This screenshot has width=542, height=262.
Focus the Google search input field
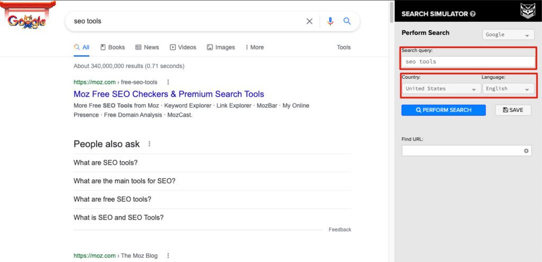pos(187,21)
